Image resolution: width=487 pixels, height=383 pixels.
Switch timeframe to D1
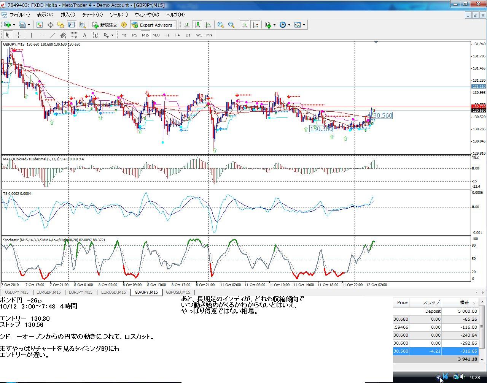pos(188,35)
